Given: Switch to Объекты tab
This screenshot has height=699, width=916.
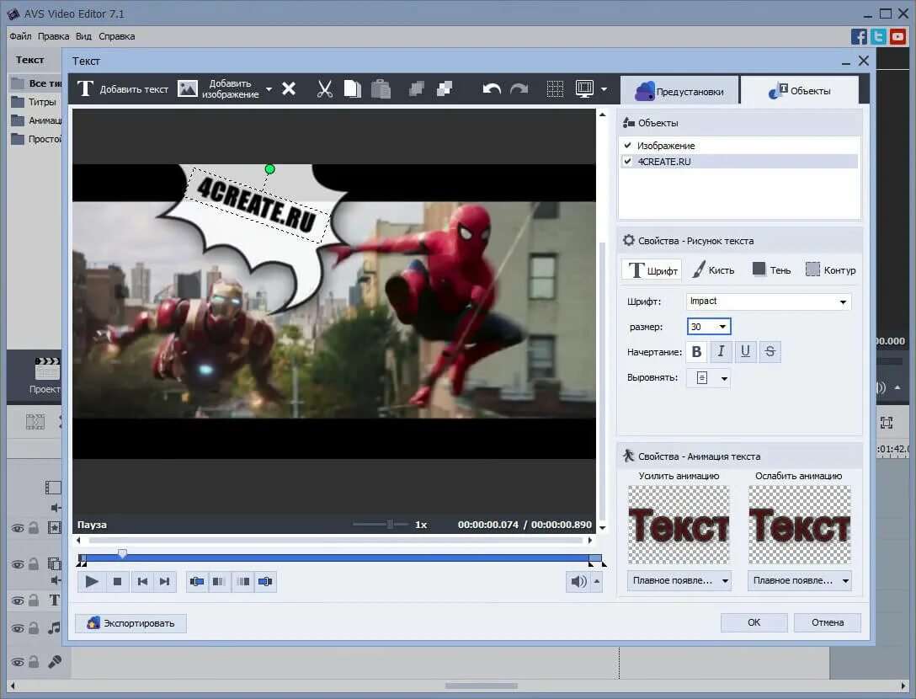Looking at the screenshot, I should tap(799, 91).
